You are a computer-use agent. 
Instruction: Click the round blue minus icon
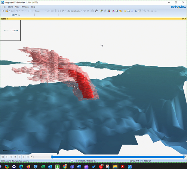(x=129, y=11)
